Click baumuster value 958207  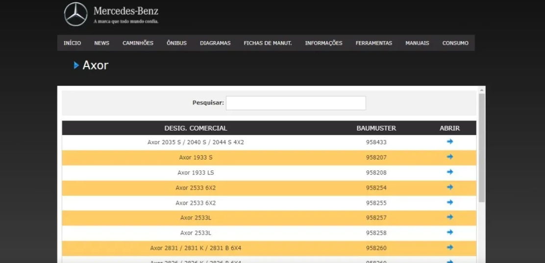(x=376, y=157)
